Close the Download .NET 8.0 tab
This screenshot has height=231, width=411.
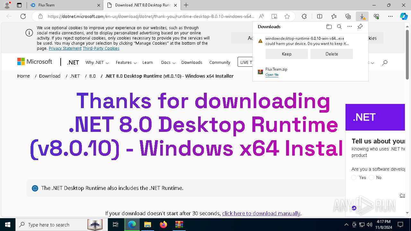coord(175,5)
